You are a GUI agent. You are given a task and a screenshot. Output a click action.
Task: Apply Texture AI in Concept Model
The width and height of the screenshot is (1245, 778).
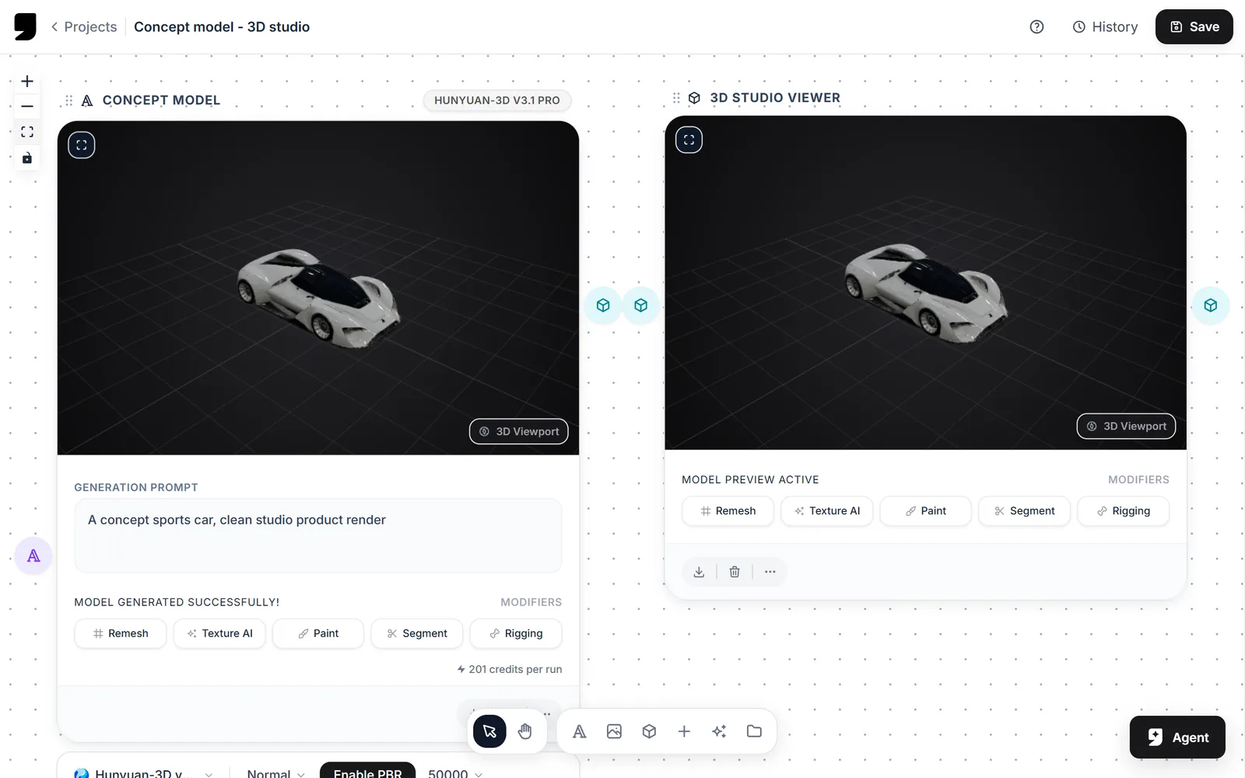tap(219, 633)
